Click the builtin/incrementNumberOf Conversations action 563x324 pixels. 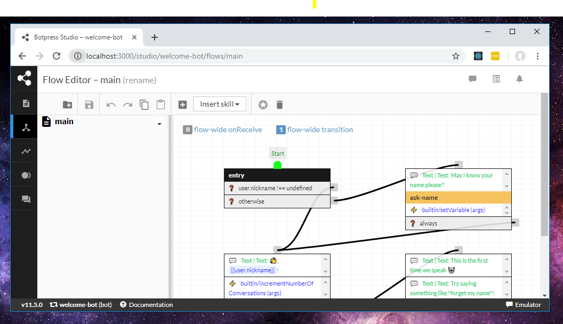click(x=271, y=288)
